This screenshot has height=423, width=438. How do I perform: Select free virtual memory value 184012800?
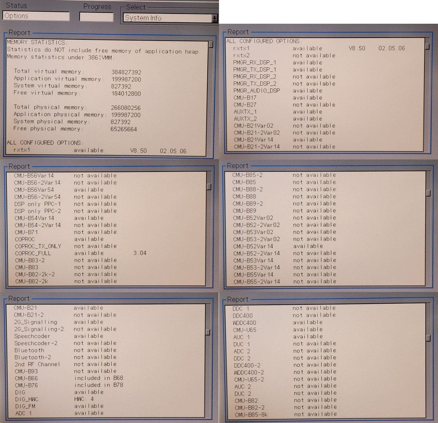pyautogui.click(x=126, y=93)
